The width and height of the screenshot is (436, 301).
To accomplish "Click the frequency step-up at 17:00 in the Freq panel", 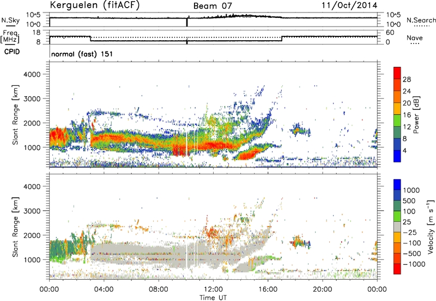I will coord(282,39).
